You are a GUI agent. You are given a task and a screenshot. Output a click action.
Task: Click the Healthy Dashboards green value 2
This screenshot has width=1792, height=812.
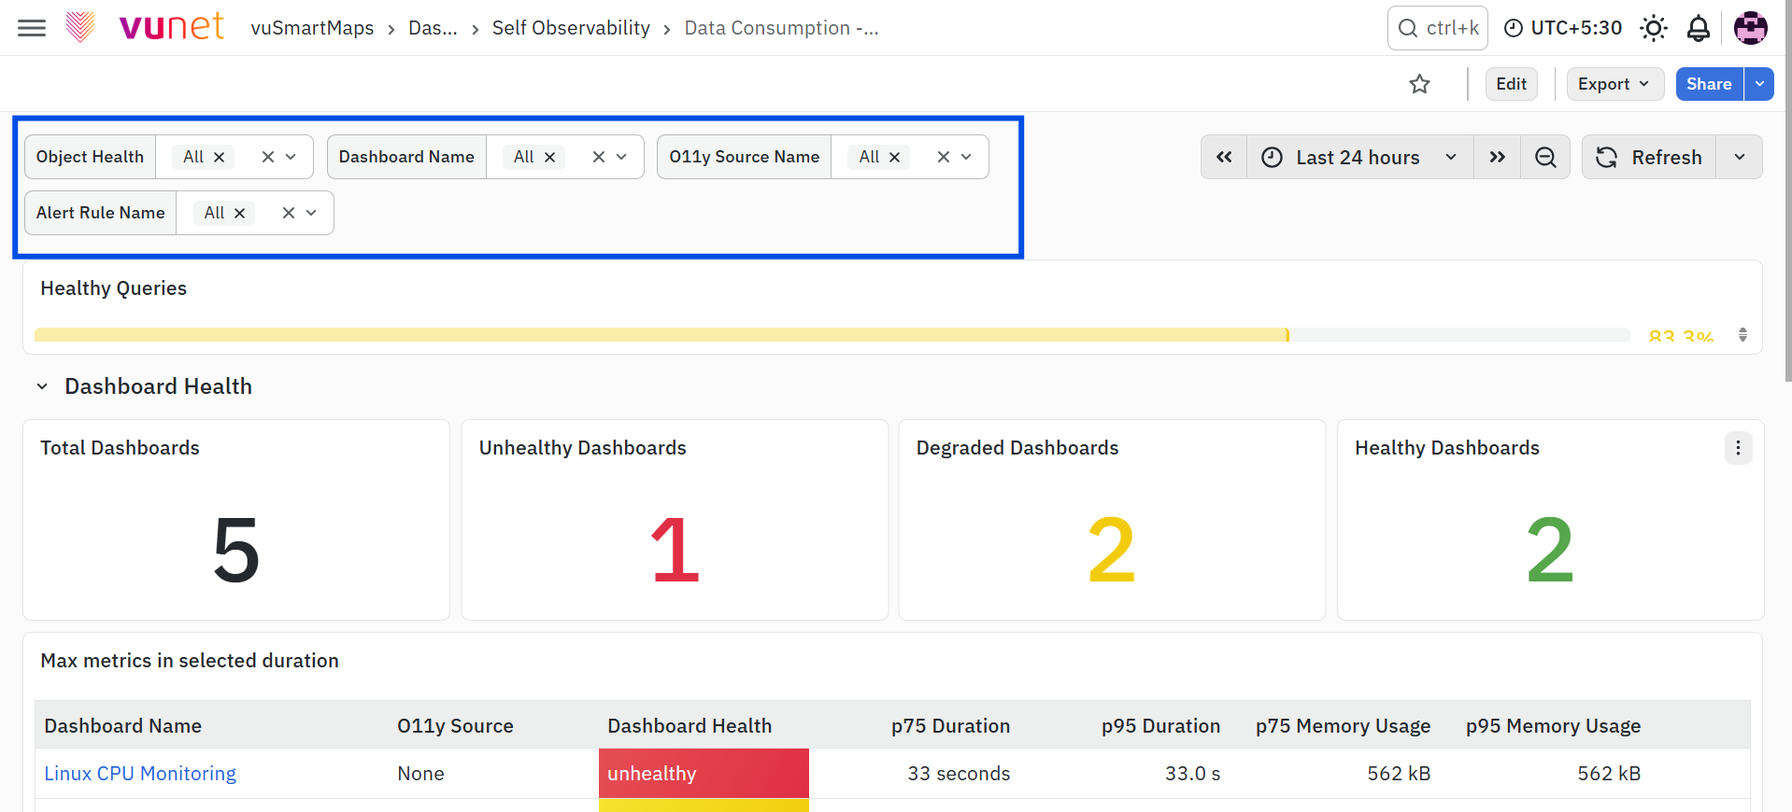click(1550, 551)
